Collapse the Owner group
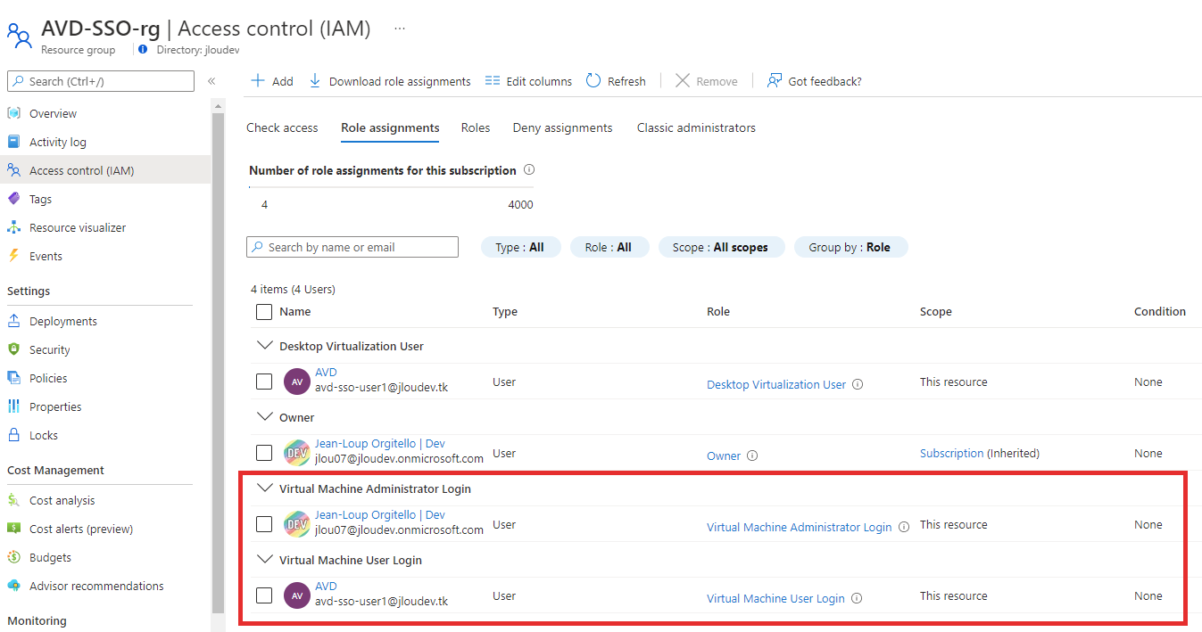Image resolution: width=1202 pixels, height=632 pixels. pos(264,416)
